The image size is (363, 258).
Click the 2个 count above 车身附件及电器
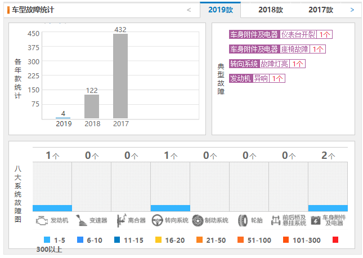point(328,155)
